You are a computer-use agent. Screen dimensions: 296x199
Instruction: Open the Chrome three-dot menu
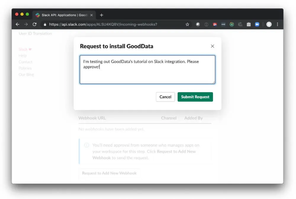(278, 24)
